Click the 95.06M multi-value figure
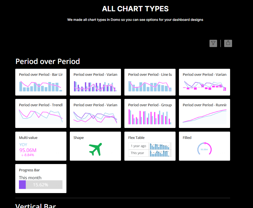This screenshot has height=208, width=253. tap(28, 150)
